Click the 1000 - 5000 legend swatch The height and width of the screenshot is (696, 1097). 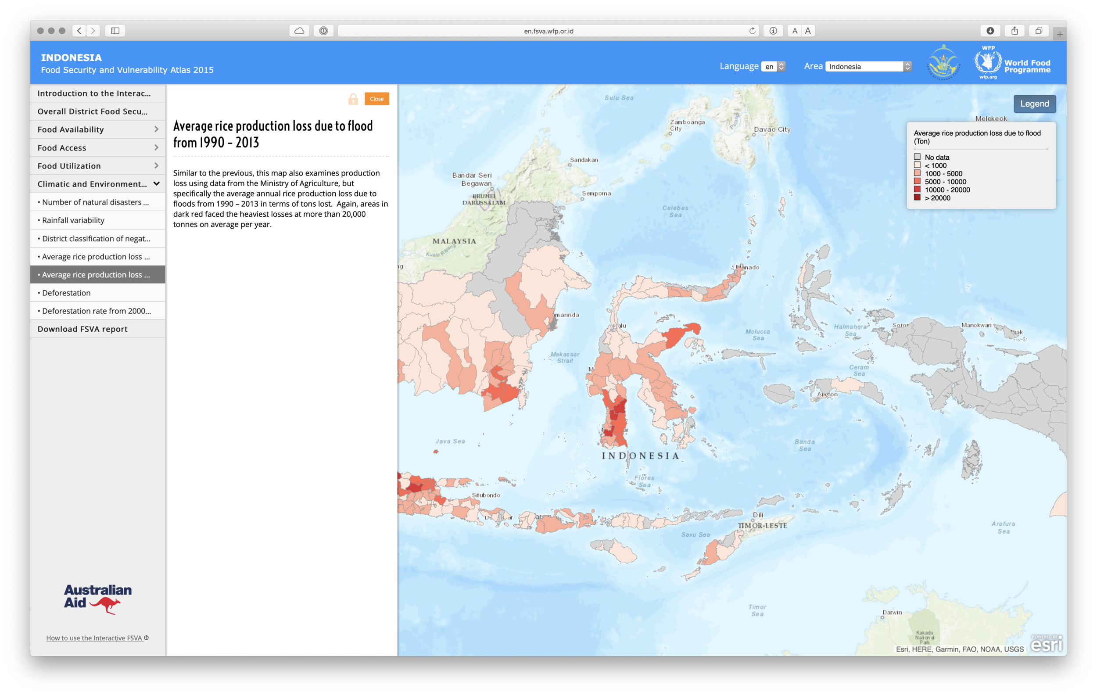pyautogui.click(x=917, y=173)
